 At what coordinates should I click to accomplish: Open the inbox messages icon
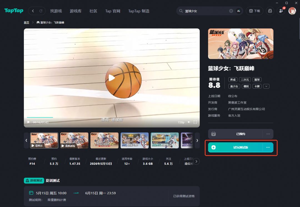pos(270,11)
